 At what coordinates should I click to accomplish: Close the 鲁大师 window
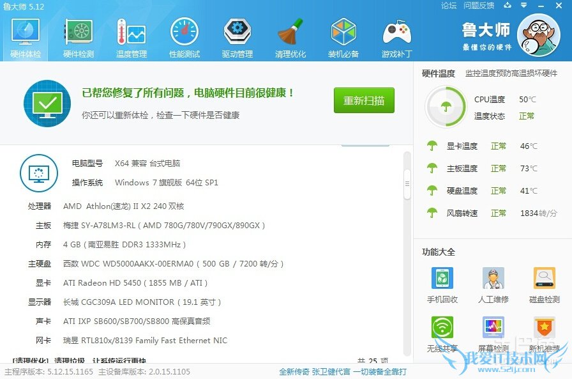(559, 6)
